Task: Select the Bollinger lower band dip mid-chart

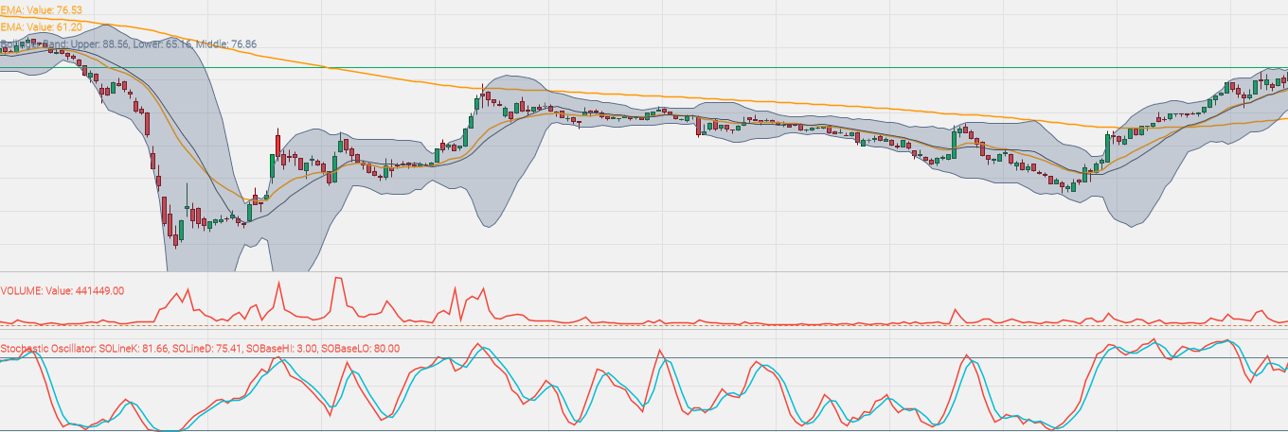Action: [x=490, y=224]
